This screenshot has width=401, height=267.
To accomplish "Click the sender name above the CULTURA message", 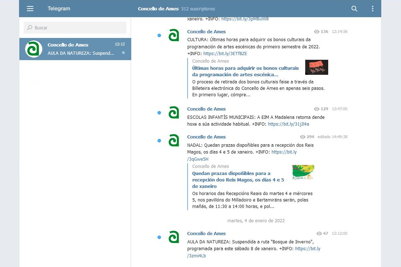I will point(206,31).
